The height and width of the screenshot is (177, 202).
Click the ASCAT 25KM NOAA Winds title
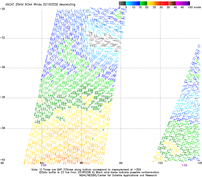tap(40, 4)
